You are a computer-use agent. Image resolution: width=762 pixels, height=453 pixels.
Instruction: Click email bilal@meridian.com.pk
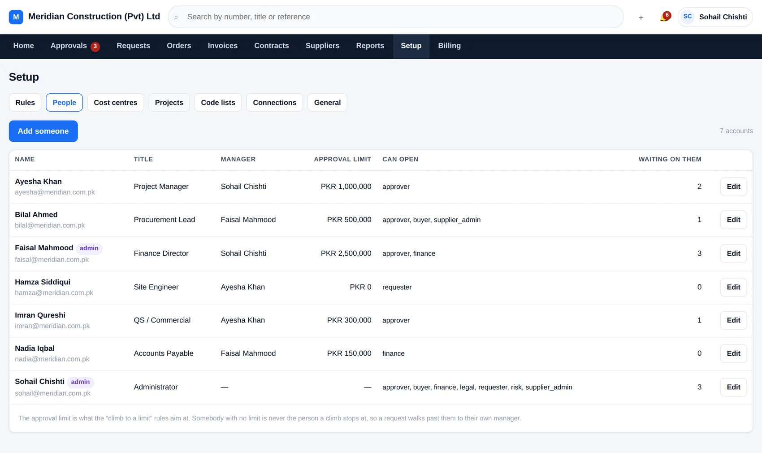click(x=50, y=226)
